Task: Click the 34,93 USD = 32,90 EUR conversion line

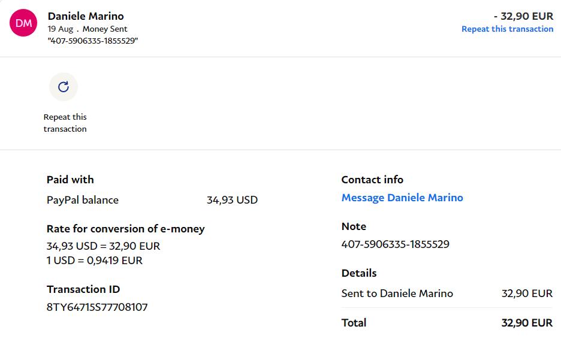Action: coord(103,246)
